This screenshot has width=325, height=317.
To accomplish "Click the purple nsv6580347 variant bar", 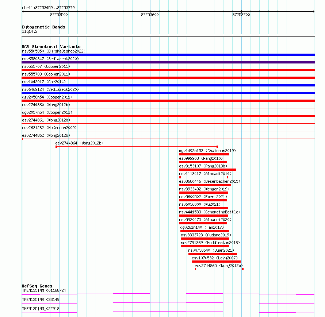I will (168, 62).
